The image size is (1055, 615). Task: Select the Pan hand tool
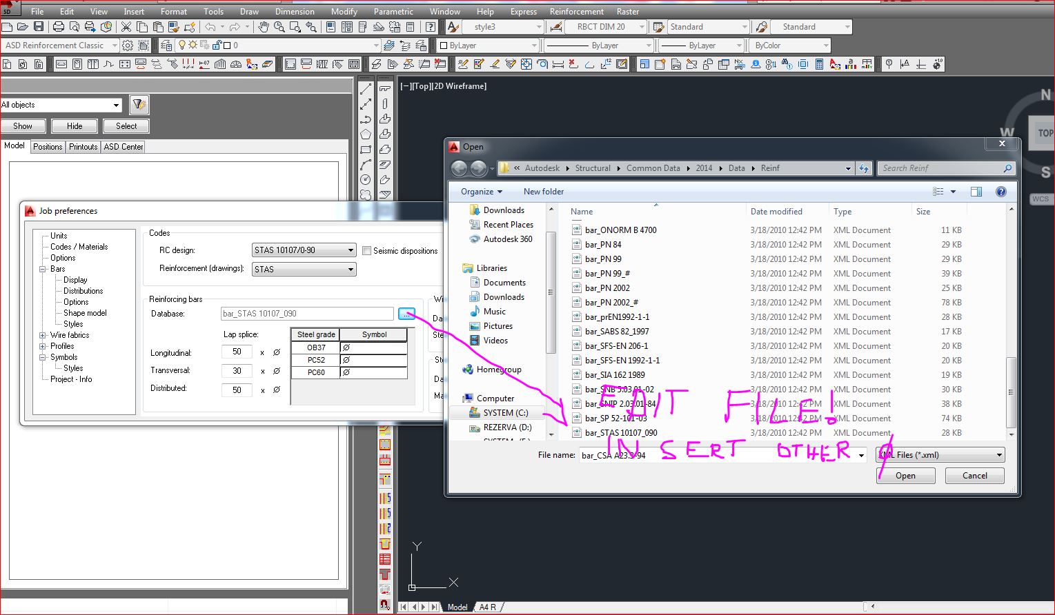(264, 27)
